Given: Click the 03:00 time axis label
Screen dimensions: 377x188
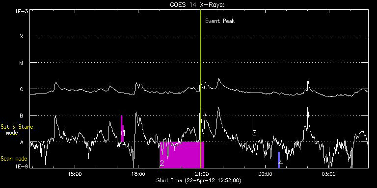Looking at the screenshot, I should click(x=329, y=173).
